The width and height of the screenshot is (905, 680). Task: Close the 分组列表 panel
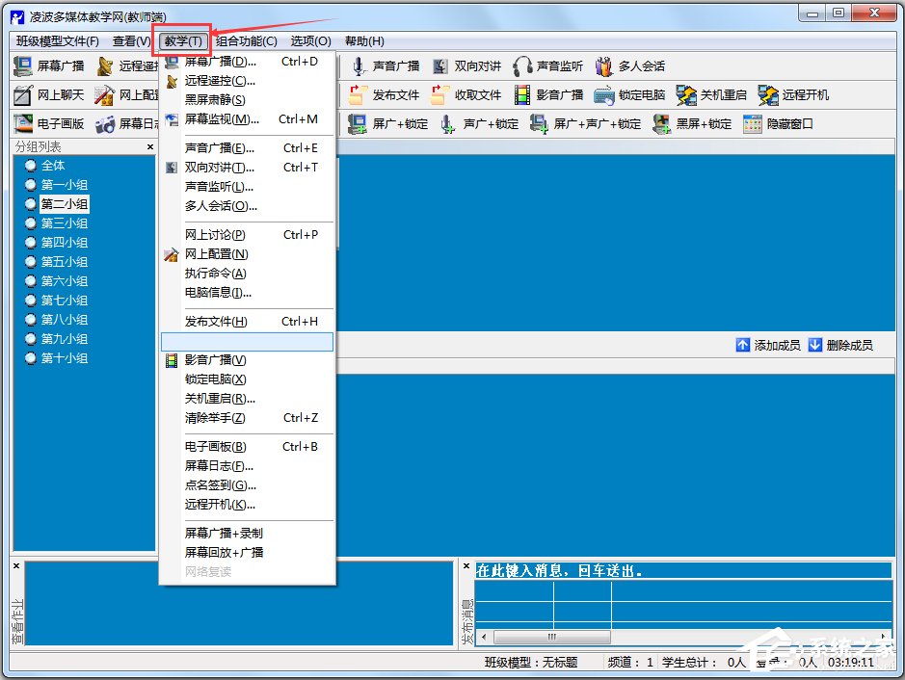pyautogui.click(x=150, y=147)
